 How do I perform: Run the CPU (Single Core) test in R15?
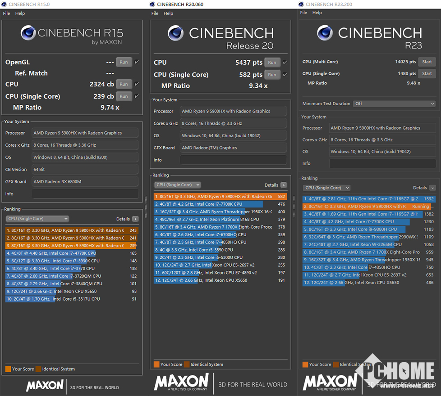pos(124,96)
